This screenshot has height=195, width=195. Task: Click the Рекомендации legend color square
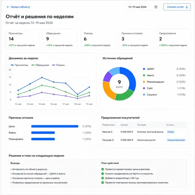(x=144, y=82)
